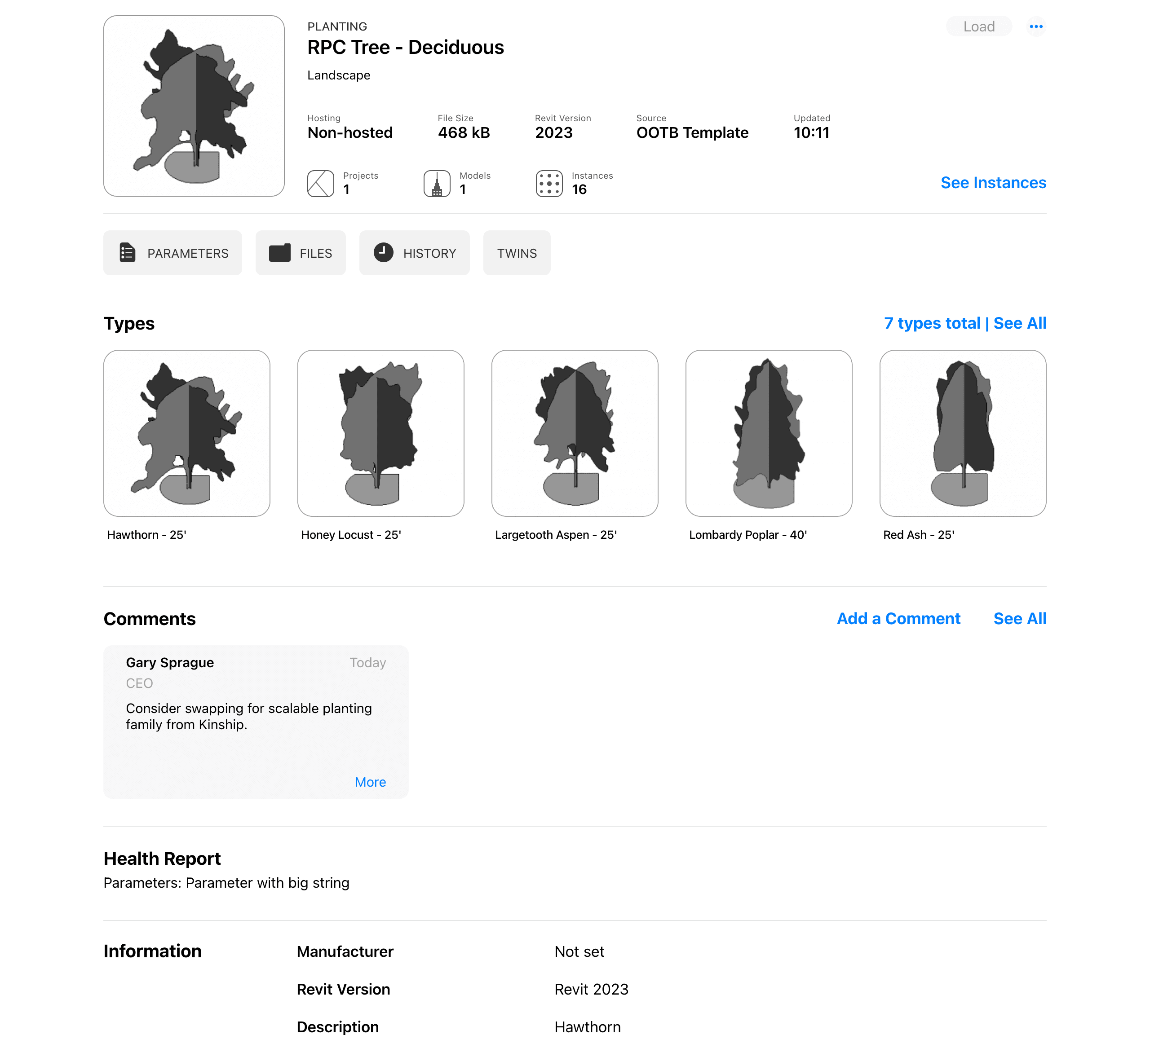This screenshot has height=1048, width=1150.
Task: Click the Models building icon
Action: [437, 184]
